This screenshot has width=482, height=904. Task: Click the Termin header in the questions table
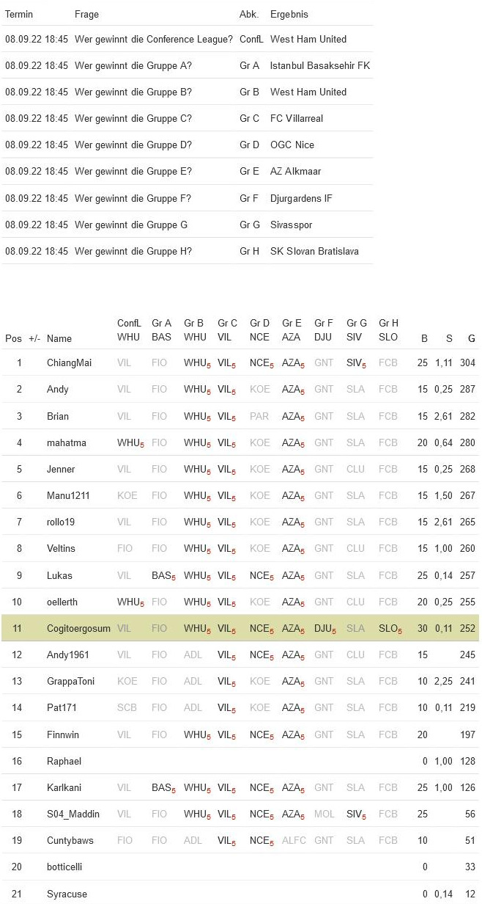[x=19, y=14]
